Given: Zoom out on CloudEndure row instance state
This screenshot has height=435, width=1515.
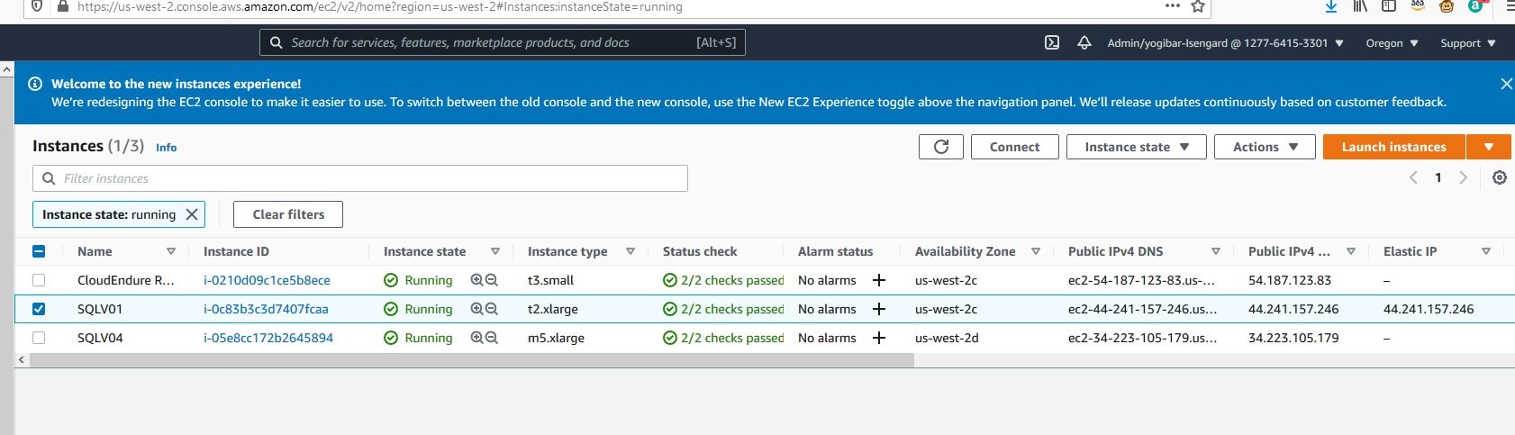Looking at the screenshot, I should [492, 280].
